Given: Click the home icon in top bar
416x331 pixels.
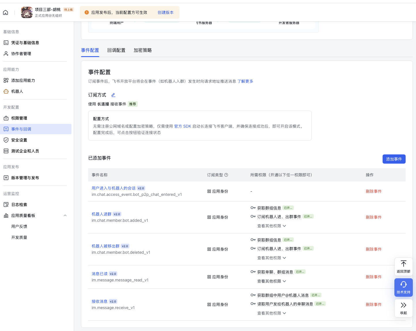Looking at the screenshot, I should [x=5, y=12].
